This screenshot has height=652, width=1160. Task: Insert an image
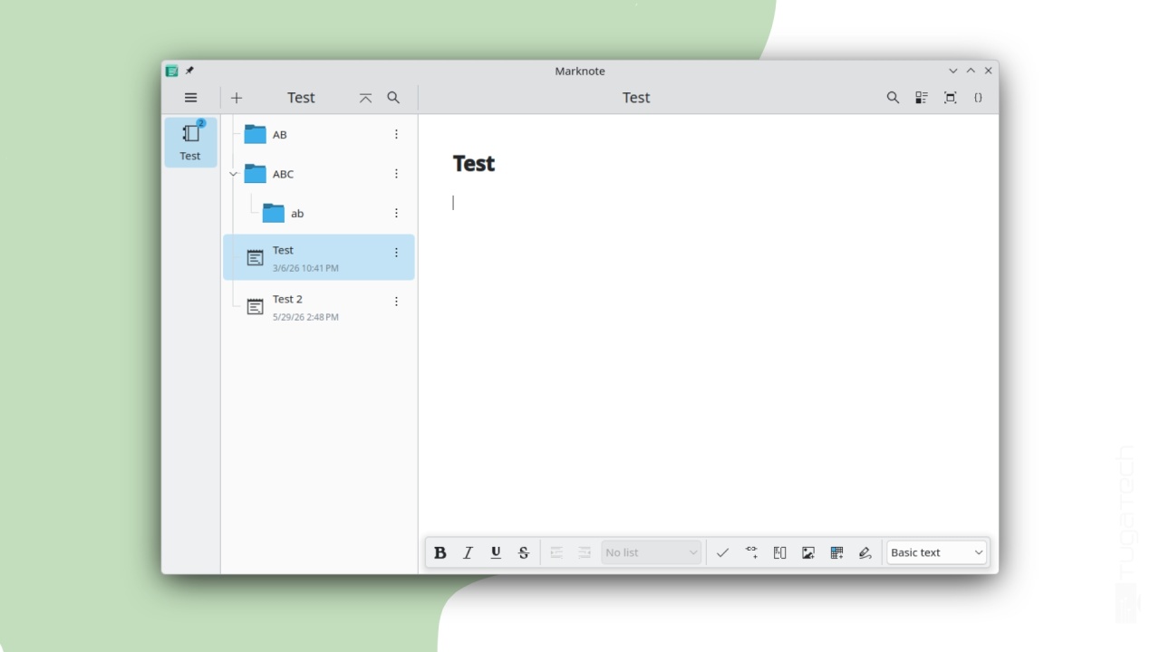click(x=808, y=552)
